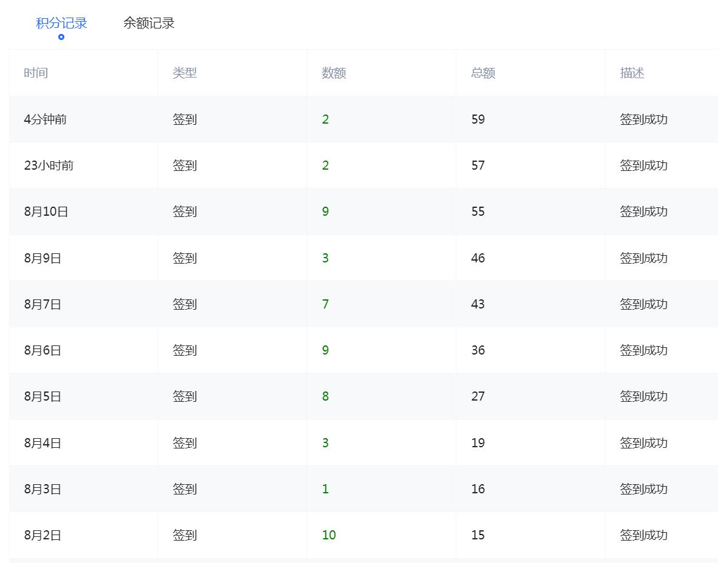This screenshot has width=718, height=563.
Task: Open the 余额记录 tab
Action: click(149, 23)
